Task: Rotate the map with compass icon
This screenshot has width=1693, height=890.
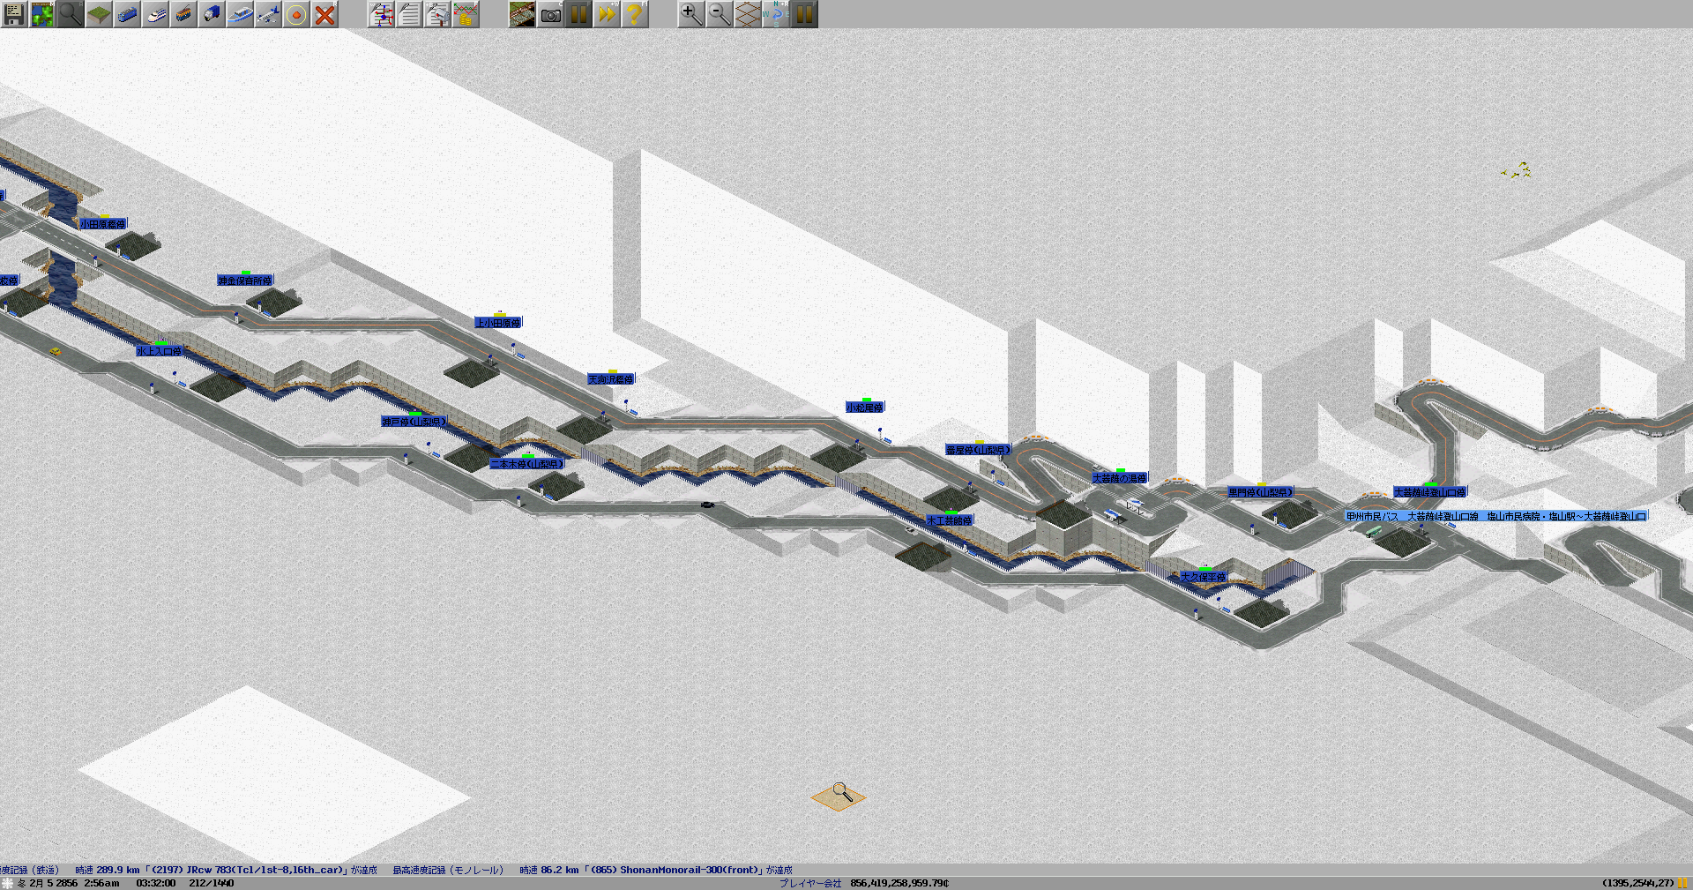Action: 776,14
